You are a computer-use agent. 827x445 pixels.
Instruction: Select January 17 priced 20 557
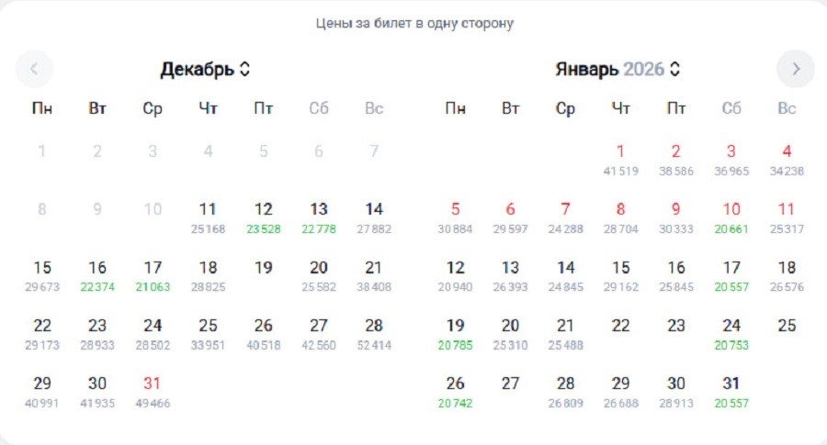tap(731, 276)
